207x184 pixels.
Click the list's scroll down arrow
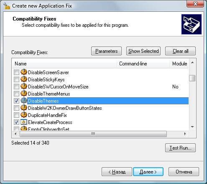192,127
